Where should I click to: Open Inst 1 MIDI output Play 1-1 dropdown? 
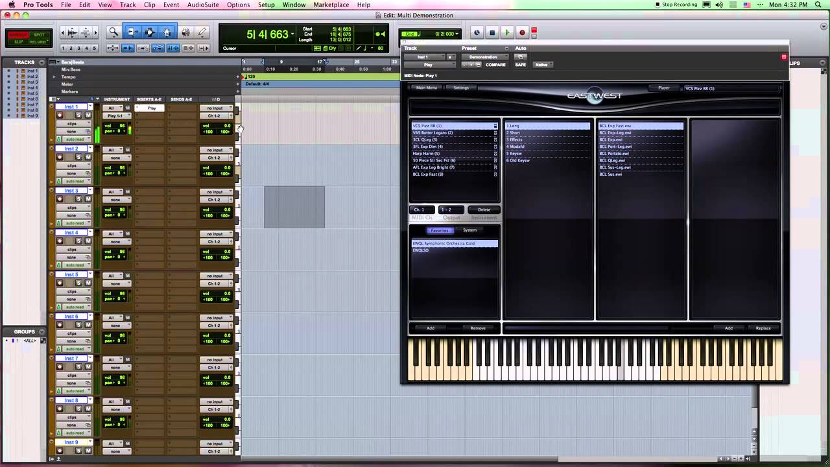(x=118, y=116)
